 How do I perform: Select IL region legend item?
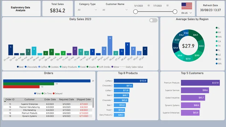[x=218, y=28]
